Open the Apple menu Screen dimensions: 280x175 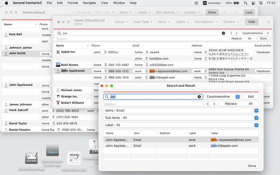click(x=6, y=3)
